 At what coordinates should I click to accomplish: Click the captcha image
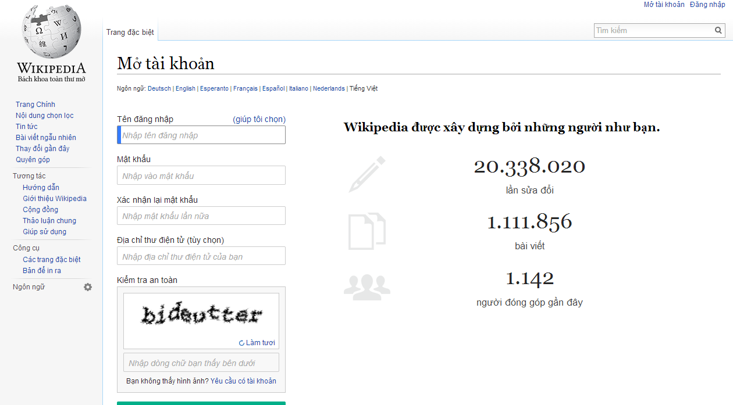[201, 316]
